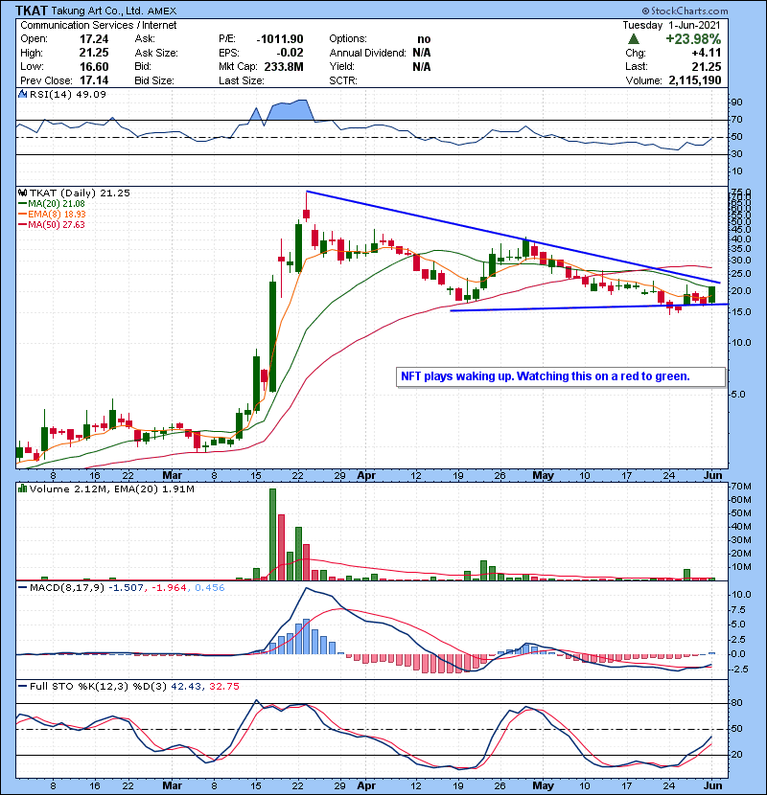Click the Tuesday 1-Jun-2021 date label
Image resolution: width=767 pixels, height=795 pixels.
click(671, 25)
